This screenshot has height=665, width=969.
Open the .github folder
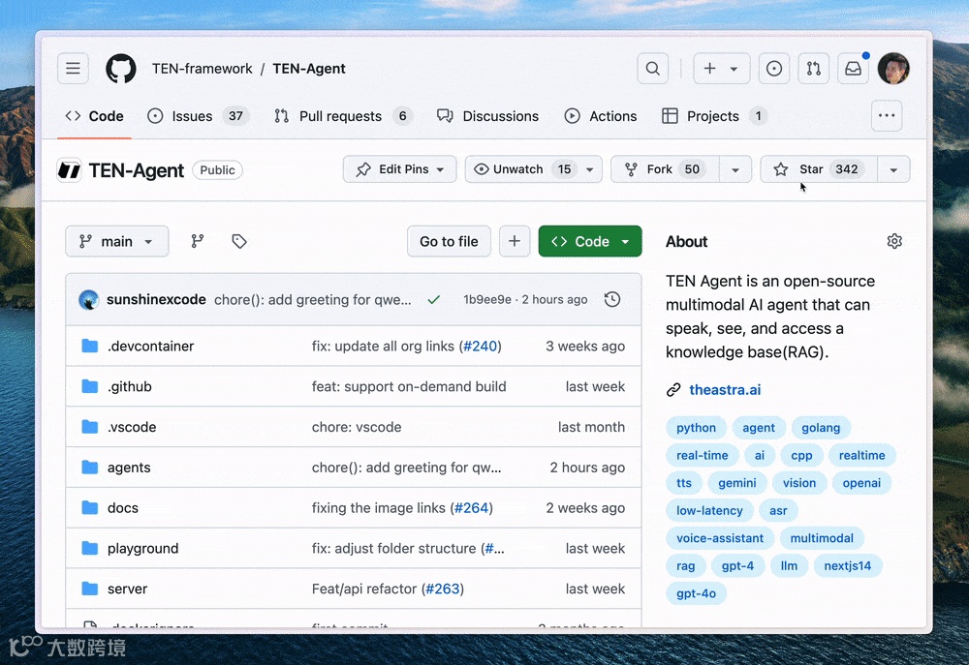pyautogui.click(x=130, y=386)
